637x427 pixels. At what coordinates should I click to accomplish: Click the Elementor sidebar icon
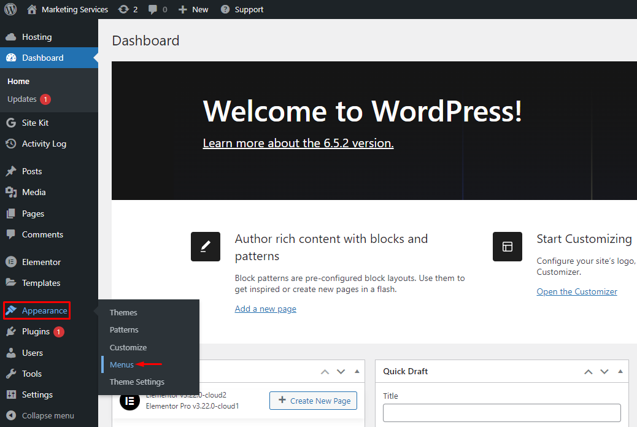coord(11,262)
